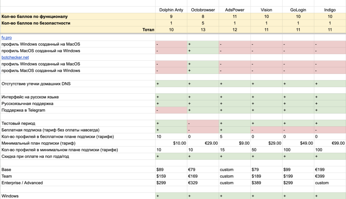Select Octobrowser's total score 13

point(203,30)
